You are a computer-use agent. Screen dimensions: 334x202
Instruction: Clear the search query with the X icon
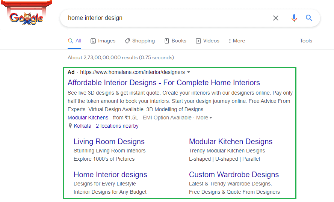point(276,18)
